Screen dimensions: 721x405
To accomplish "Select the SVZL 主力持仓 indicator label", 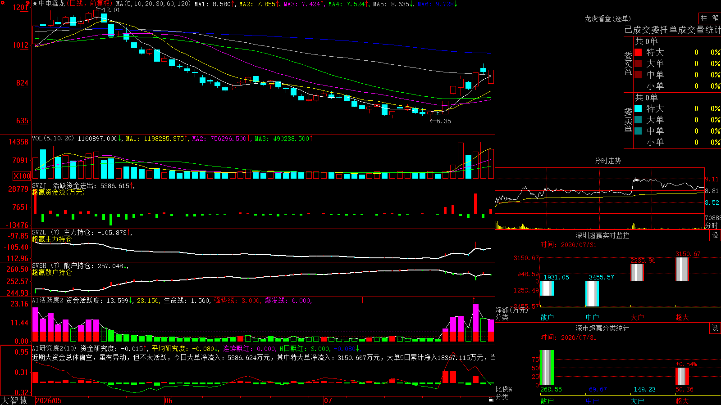I will pyautogui.click(x=63, y=232).
